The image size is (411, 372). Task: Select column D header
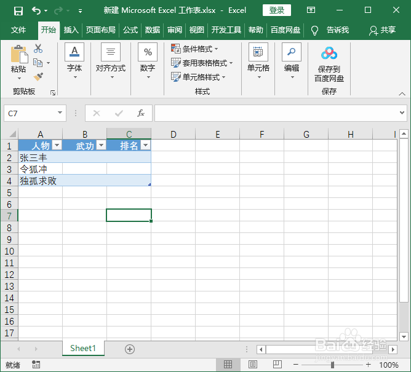(174, 134)
